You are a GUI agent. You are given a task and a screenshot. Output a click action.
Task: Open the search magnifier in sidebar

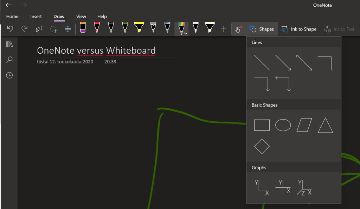pos(9,60)
